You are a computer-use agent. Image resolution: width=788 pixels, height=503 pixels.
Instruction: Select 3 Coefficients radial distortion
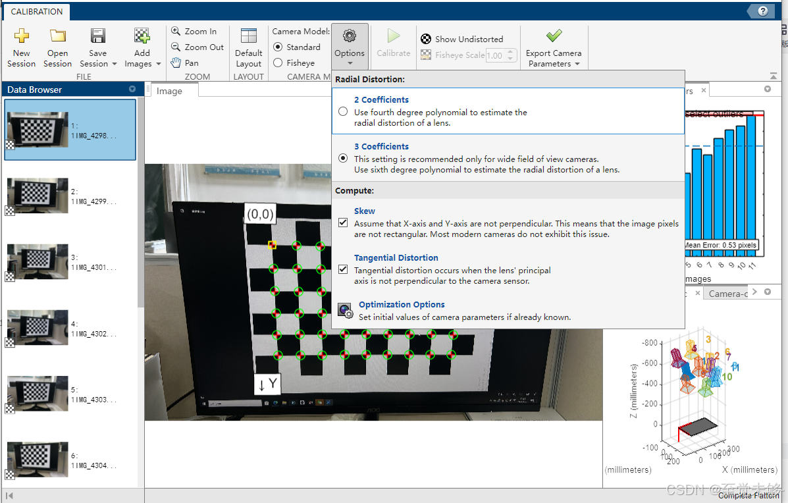[x=343, y=158]
